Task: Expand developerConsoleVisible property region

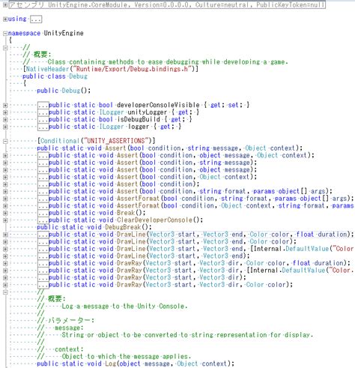Action: (5, 105)
